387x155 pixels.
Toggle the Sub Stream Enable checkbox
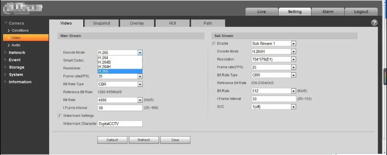213,43
